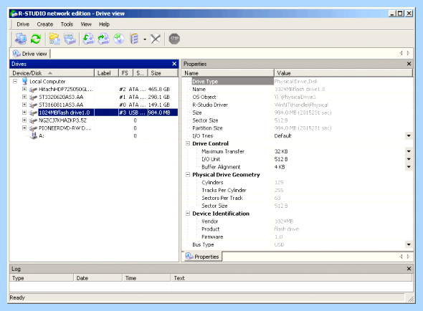Click the Value column header in Properties
Screen dimensions: 423x311
(343, 73)
